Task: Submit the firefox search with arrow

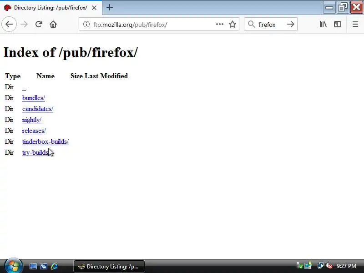Action: pyautogui.click(x=290, y=24)
